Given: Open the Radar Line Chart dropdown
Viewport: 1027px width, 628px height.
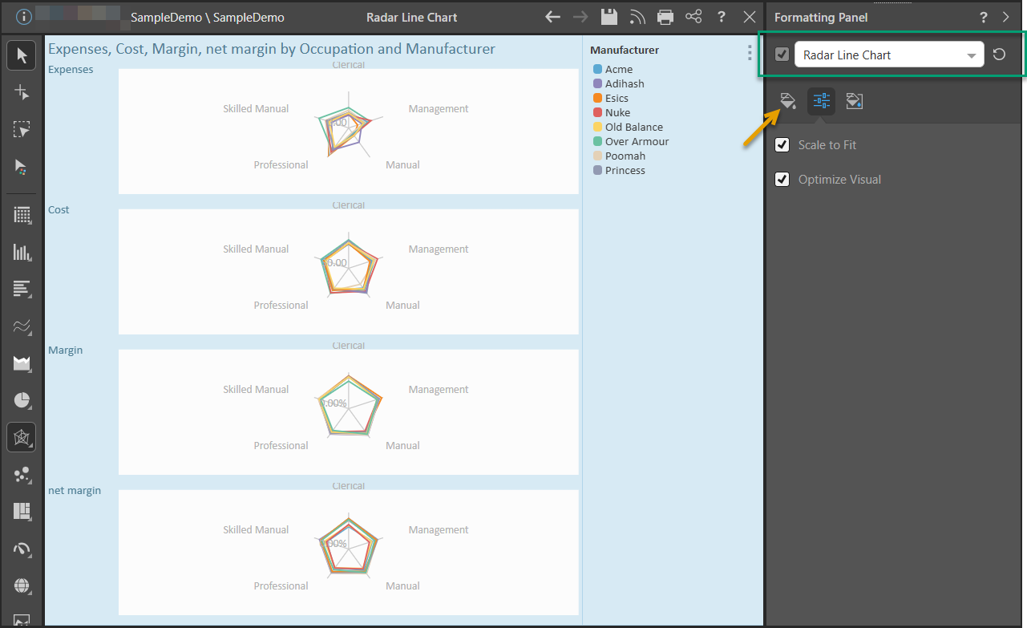Looking at the screenshot, I should (888, 55).
